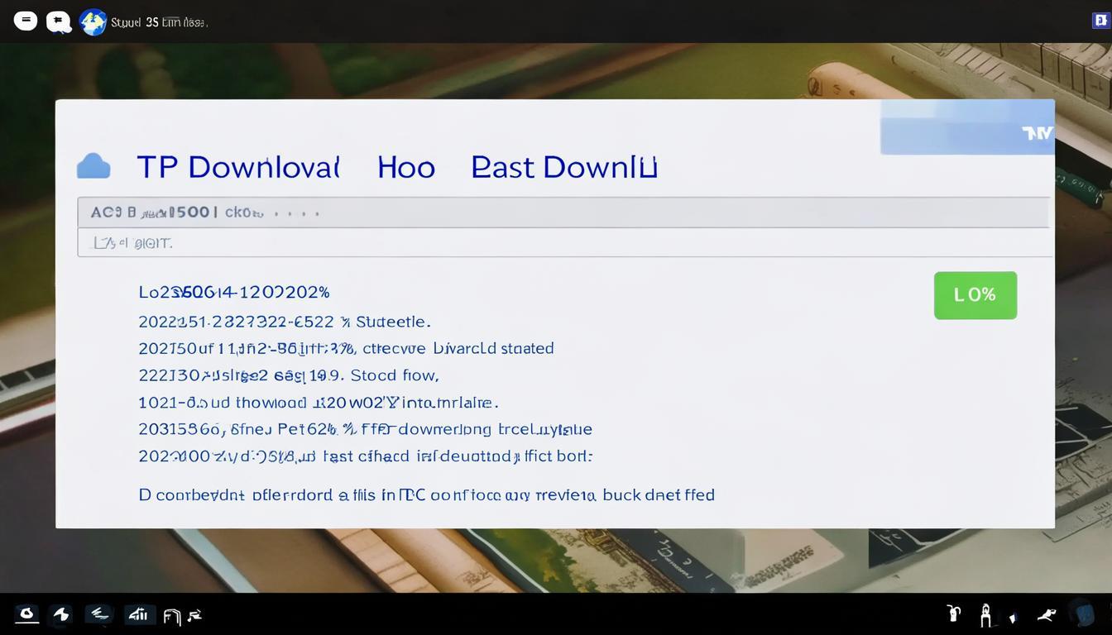
Task: Click the blue cloud icon beside TP Download
Action: click(x=93, y=166)
